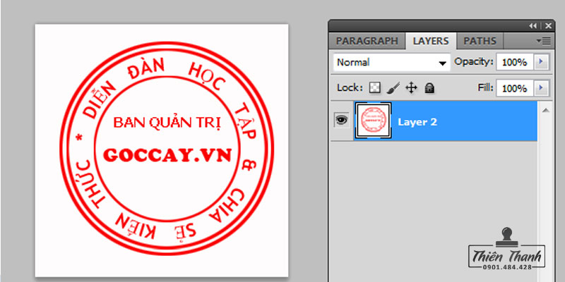Viewport: 565px width, 282px height.
Task: Select the Layers tab
Action: click(432, 41)
